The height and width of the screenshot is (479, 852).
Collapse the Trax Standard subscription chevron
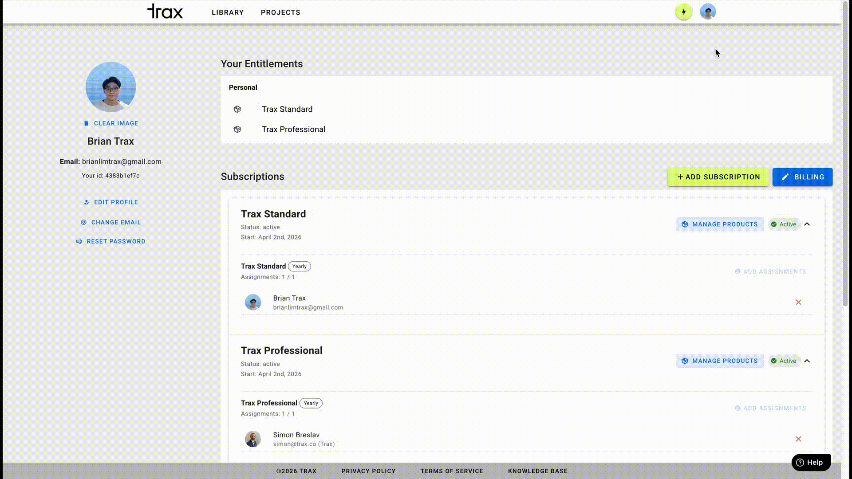click(x=807, y=224)
